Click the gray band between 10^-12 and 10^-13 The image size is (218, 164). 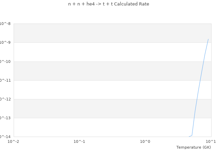point(102,109)
